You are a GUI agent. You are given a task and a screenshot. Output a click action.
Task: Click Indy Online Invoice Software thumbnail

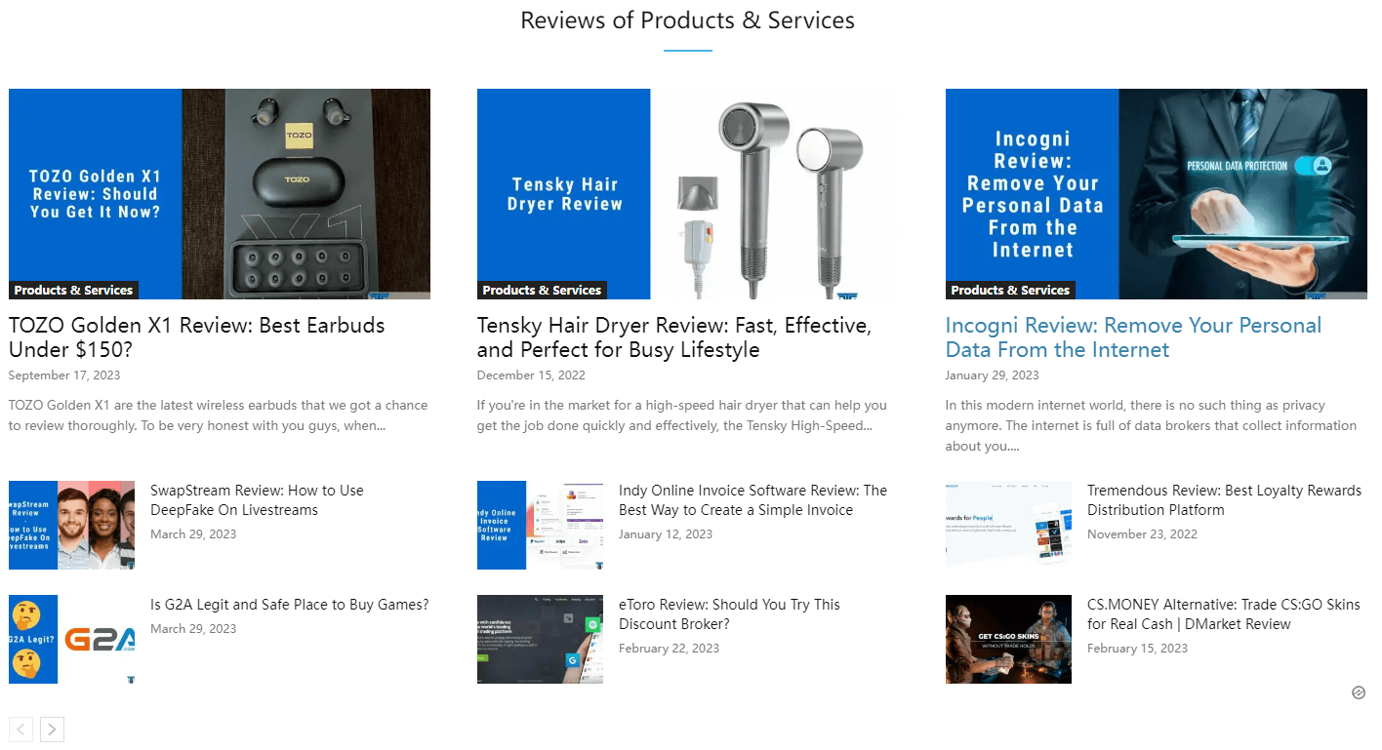[540, 525]
